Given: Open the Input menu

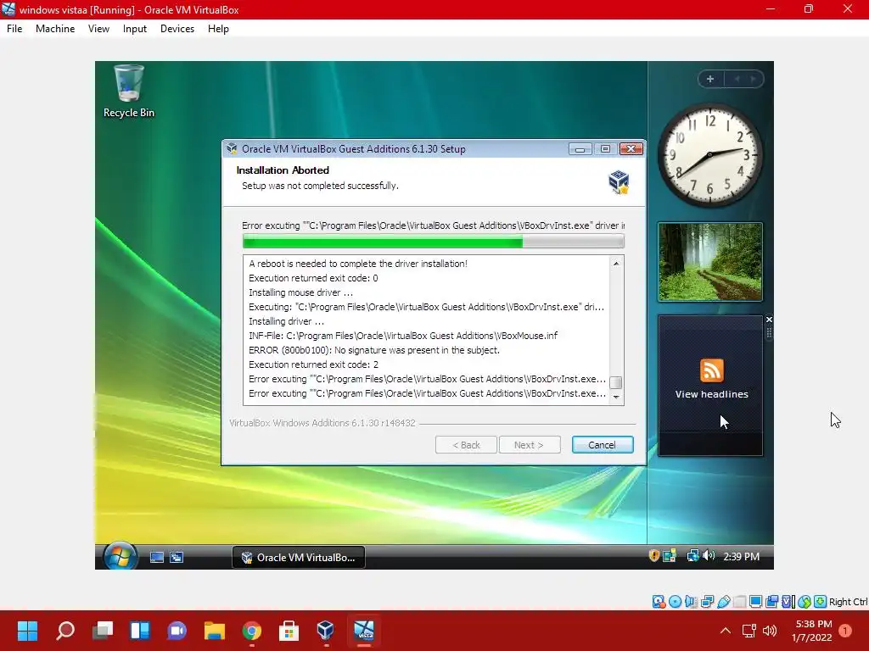Looking at the screenshot, I should (135, 29).
